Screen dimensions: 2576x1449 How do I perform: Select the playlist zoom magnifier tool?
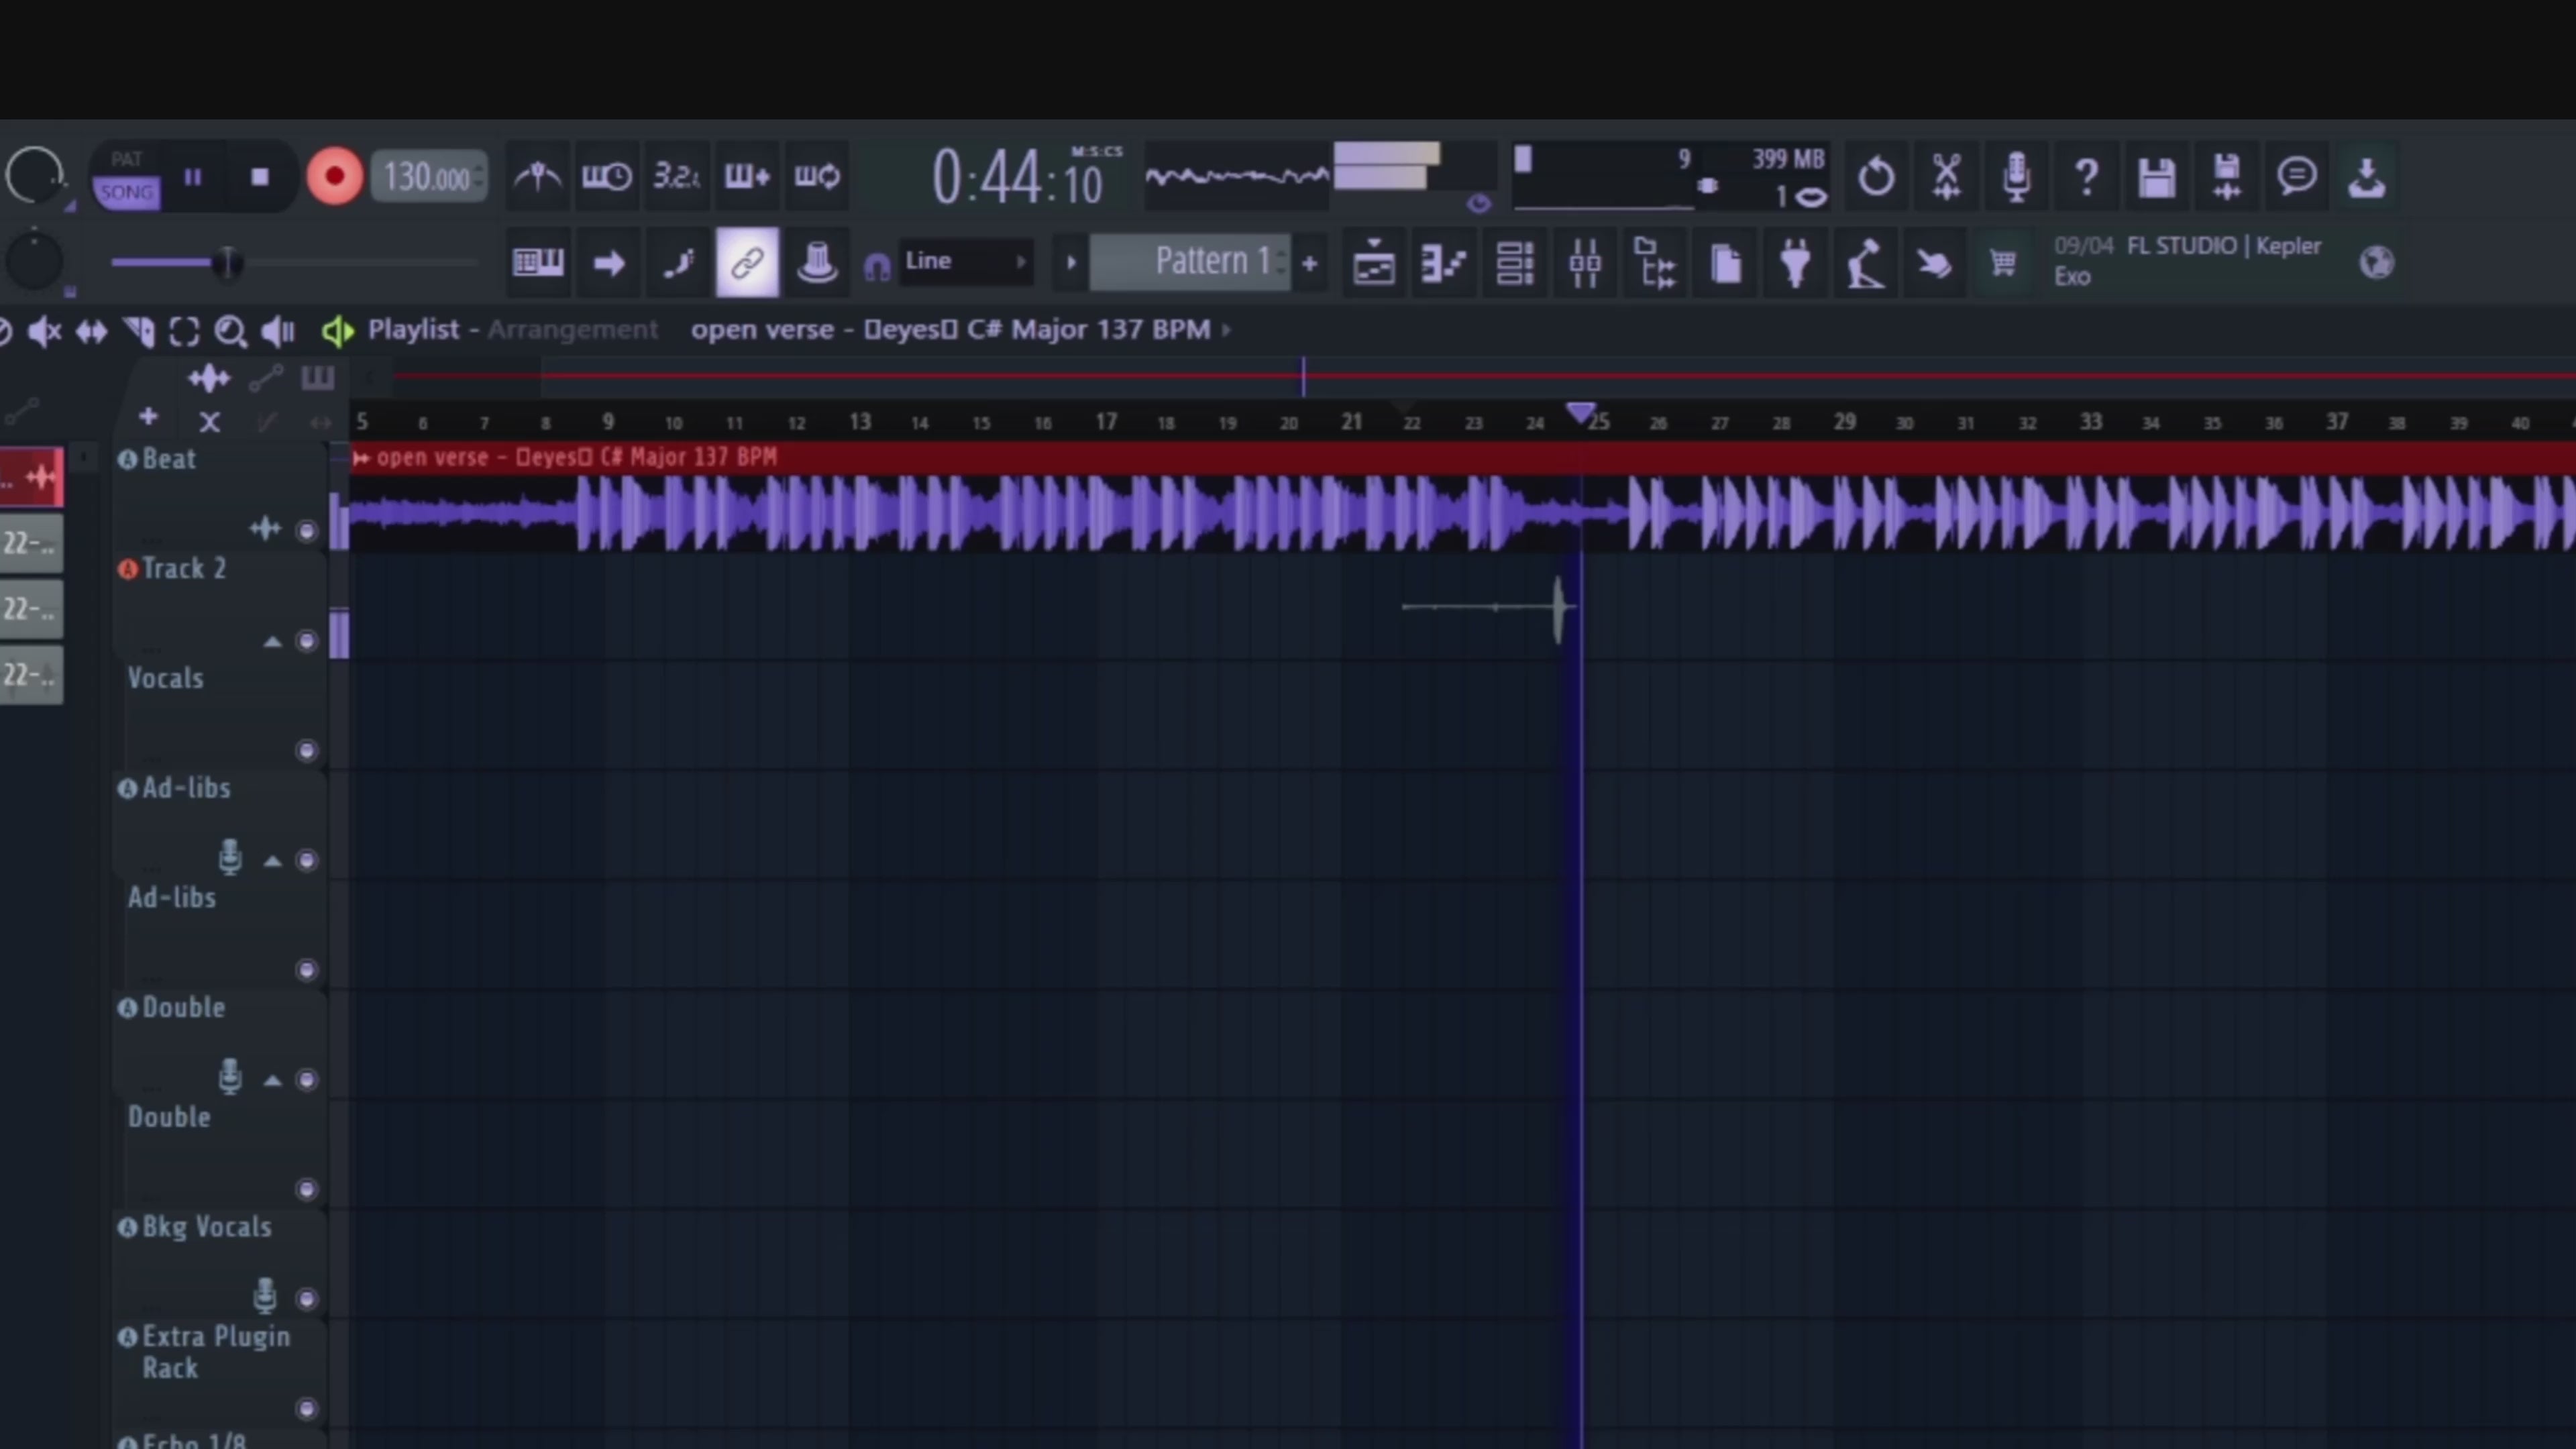point(231,331)
